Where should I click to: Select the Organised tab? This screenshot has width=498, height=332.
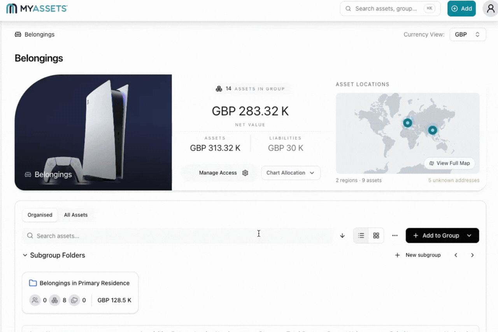(x=40, y=215)
